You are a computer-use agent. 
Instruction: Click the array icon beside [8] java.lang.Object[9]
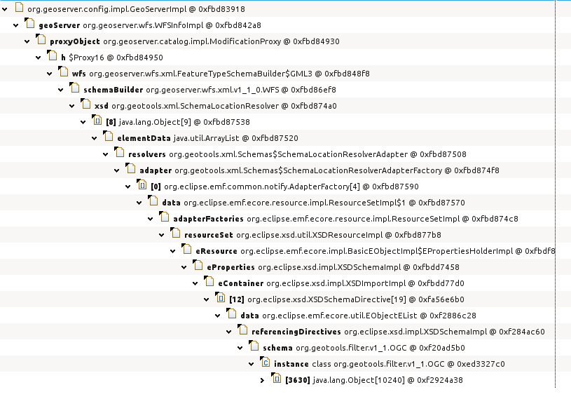pyautogui.click(x=97, y=119)
